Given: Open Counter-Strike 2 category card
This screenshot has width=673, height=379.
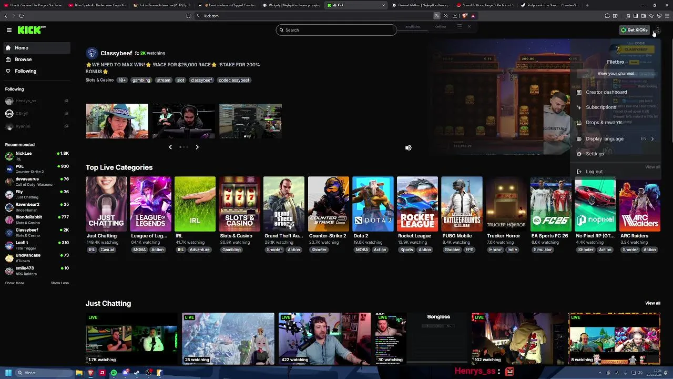Looking at the screenshot, I should 328,204.
